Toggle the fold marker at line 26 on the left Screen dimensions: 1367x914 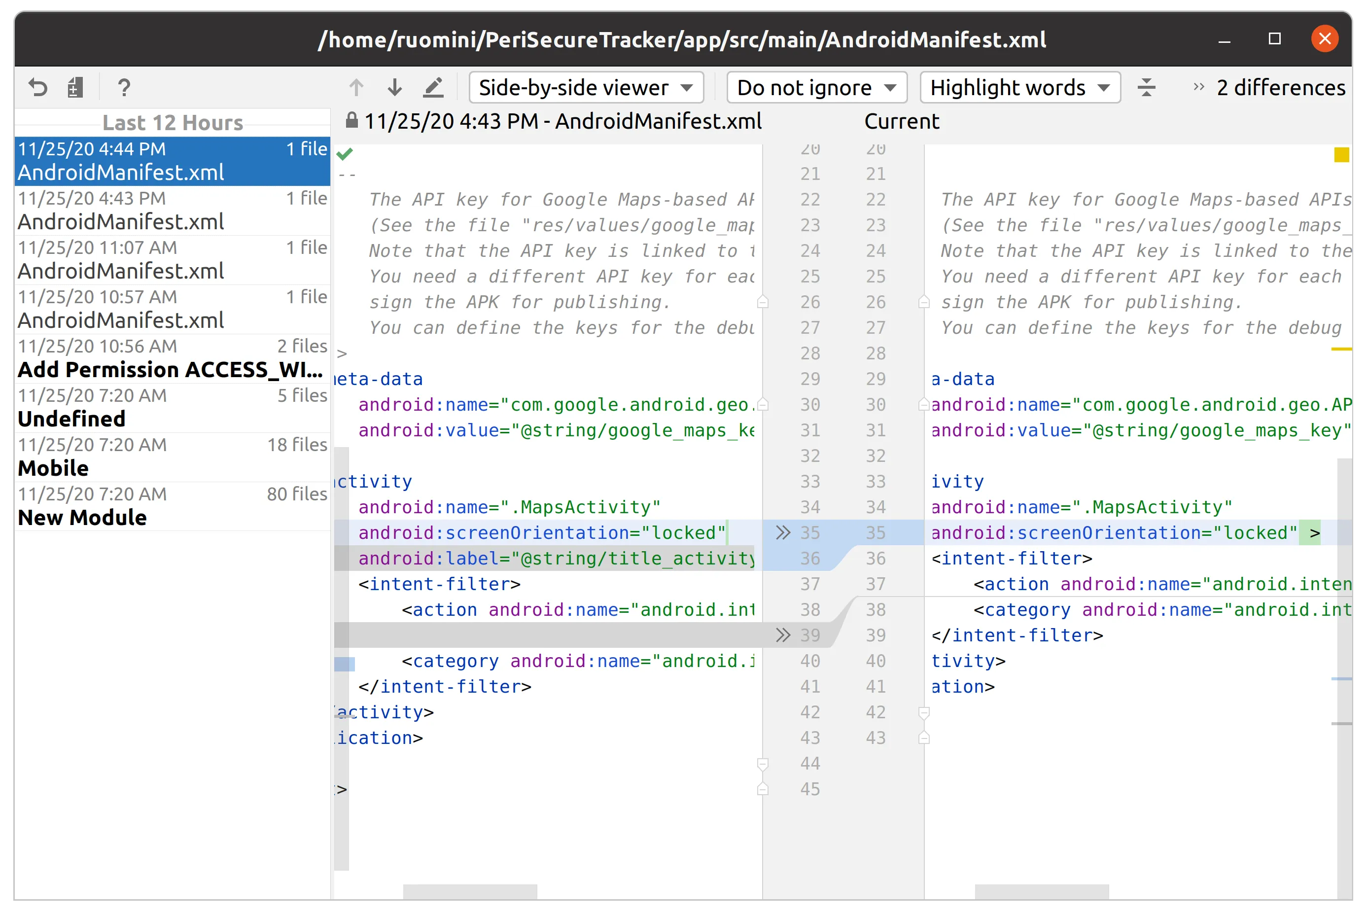point(763,302)
